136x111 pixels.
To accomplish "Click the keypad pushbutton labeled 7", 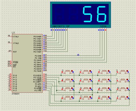I will [x=123, y=80].
